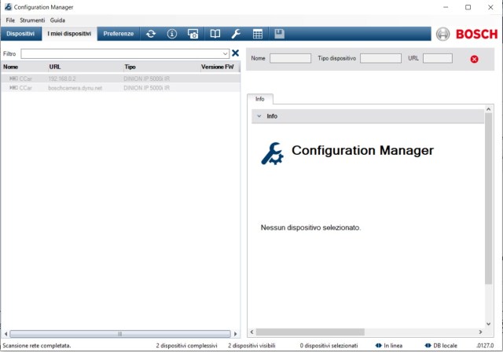
Task: Clear the filter with the blue X
Action: (x=235, y=53)
